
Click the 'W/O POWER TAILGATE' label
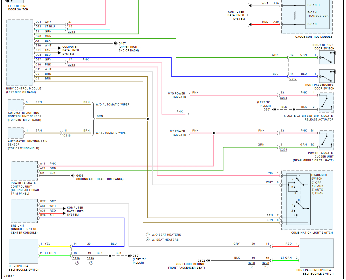[177, 95]
